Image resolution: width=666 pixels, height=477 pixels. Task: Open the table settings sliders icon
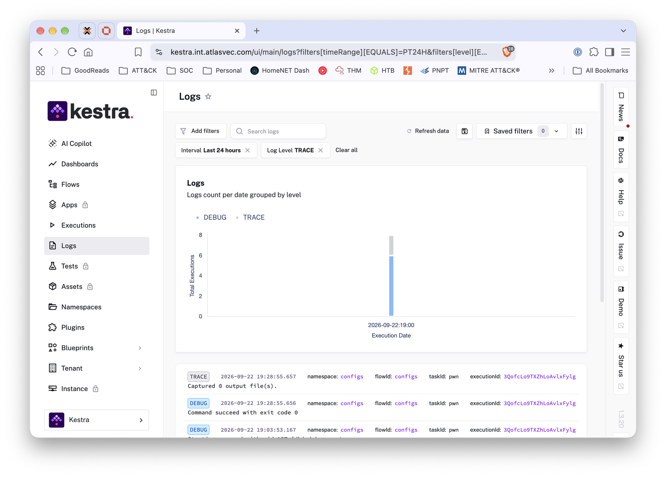click(x=579, y=131)
